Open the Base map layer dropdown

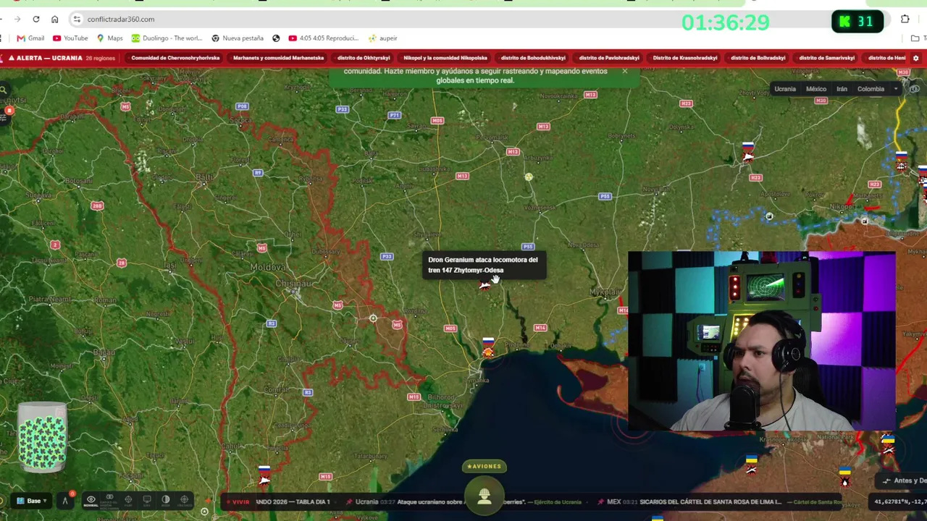(x=33, y=501)
